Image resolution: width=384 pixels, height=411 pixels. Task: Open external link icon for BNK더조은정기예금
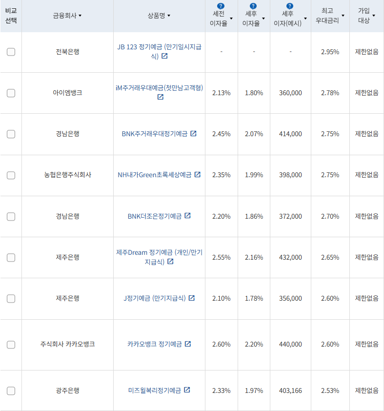click(x=187, y=215)
